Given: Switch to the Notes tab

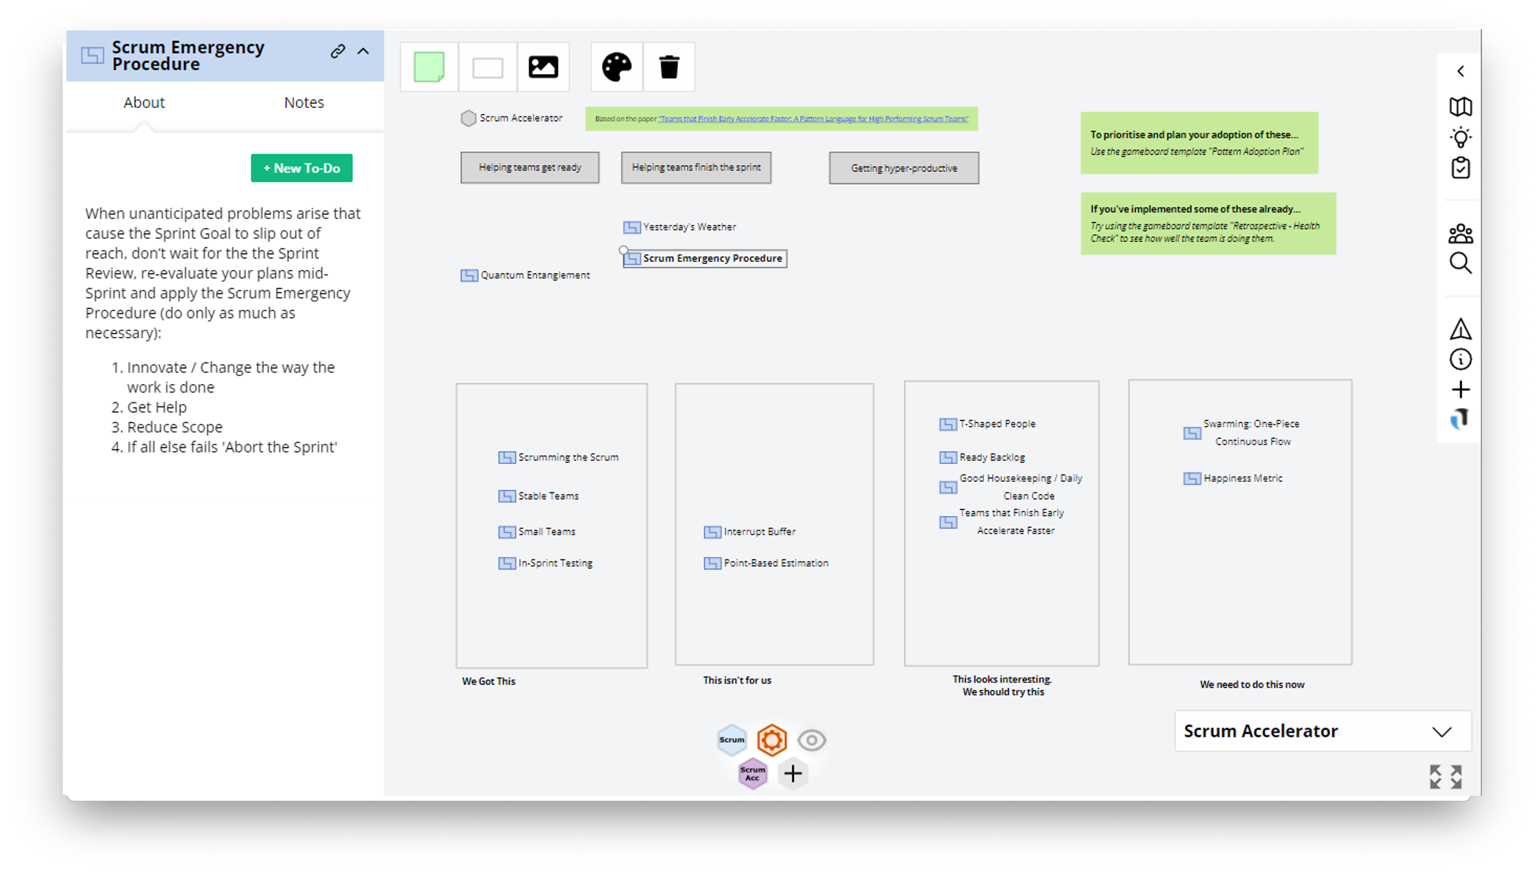Looking at the screenshot, I should [x=303, y=102].
